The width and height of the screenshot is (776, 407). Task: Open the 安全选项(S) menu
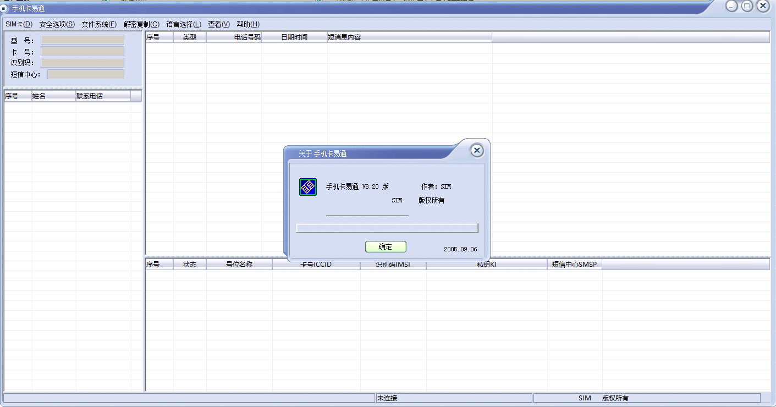57,24
